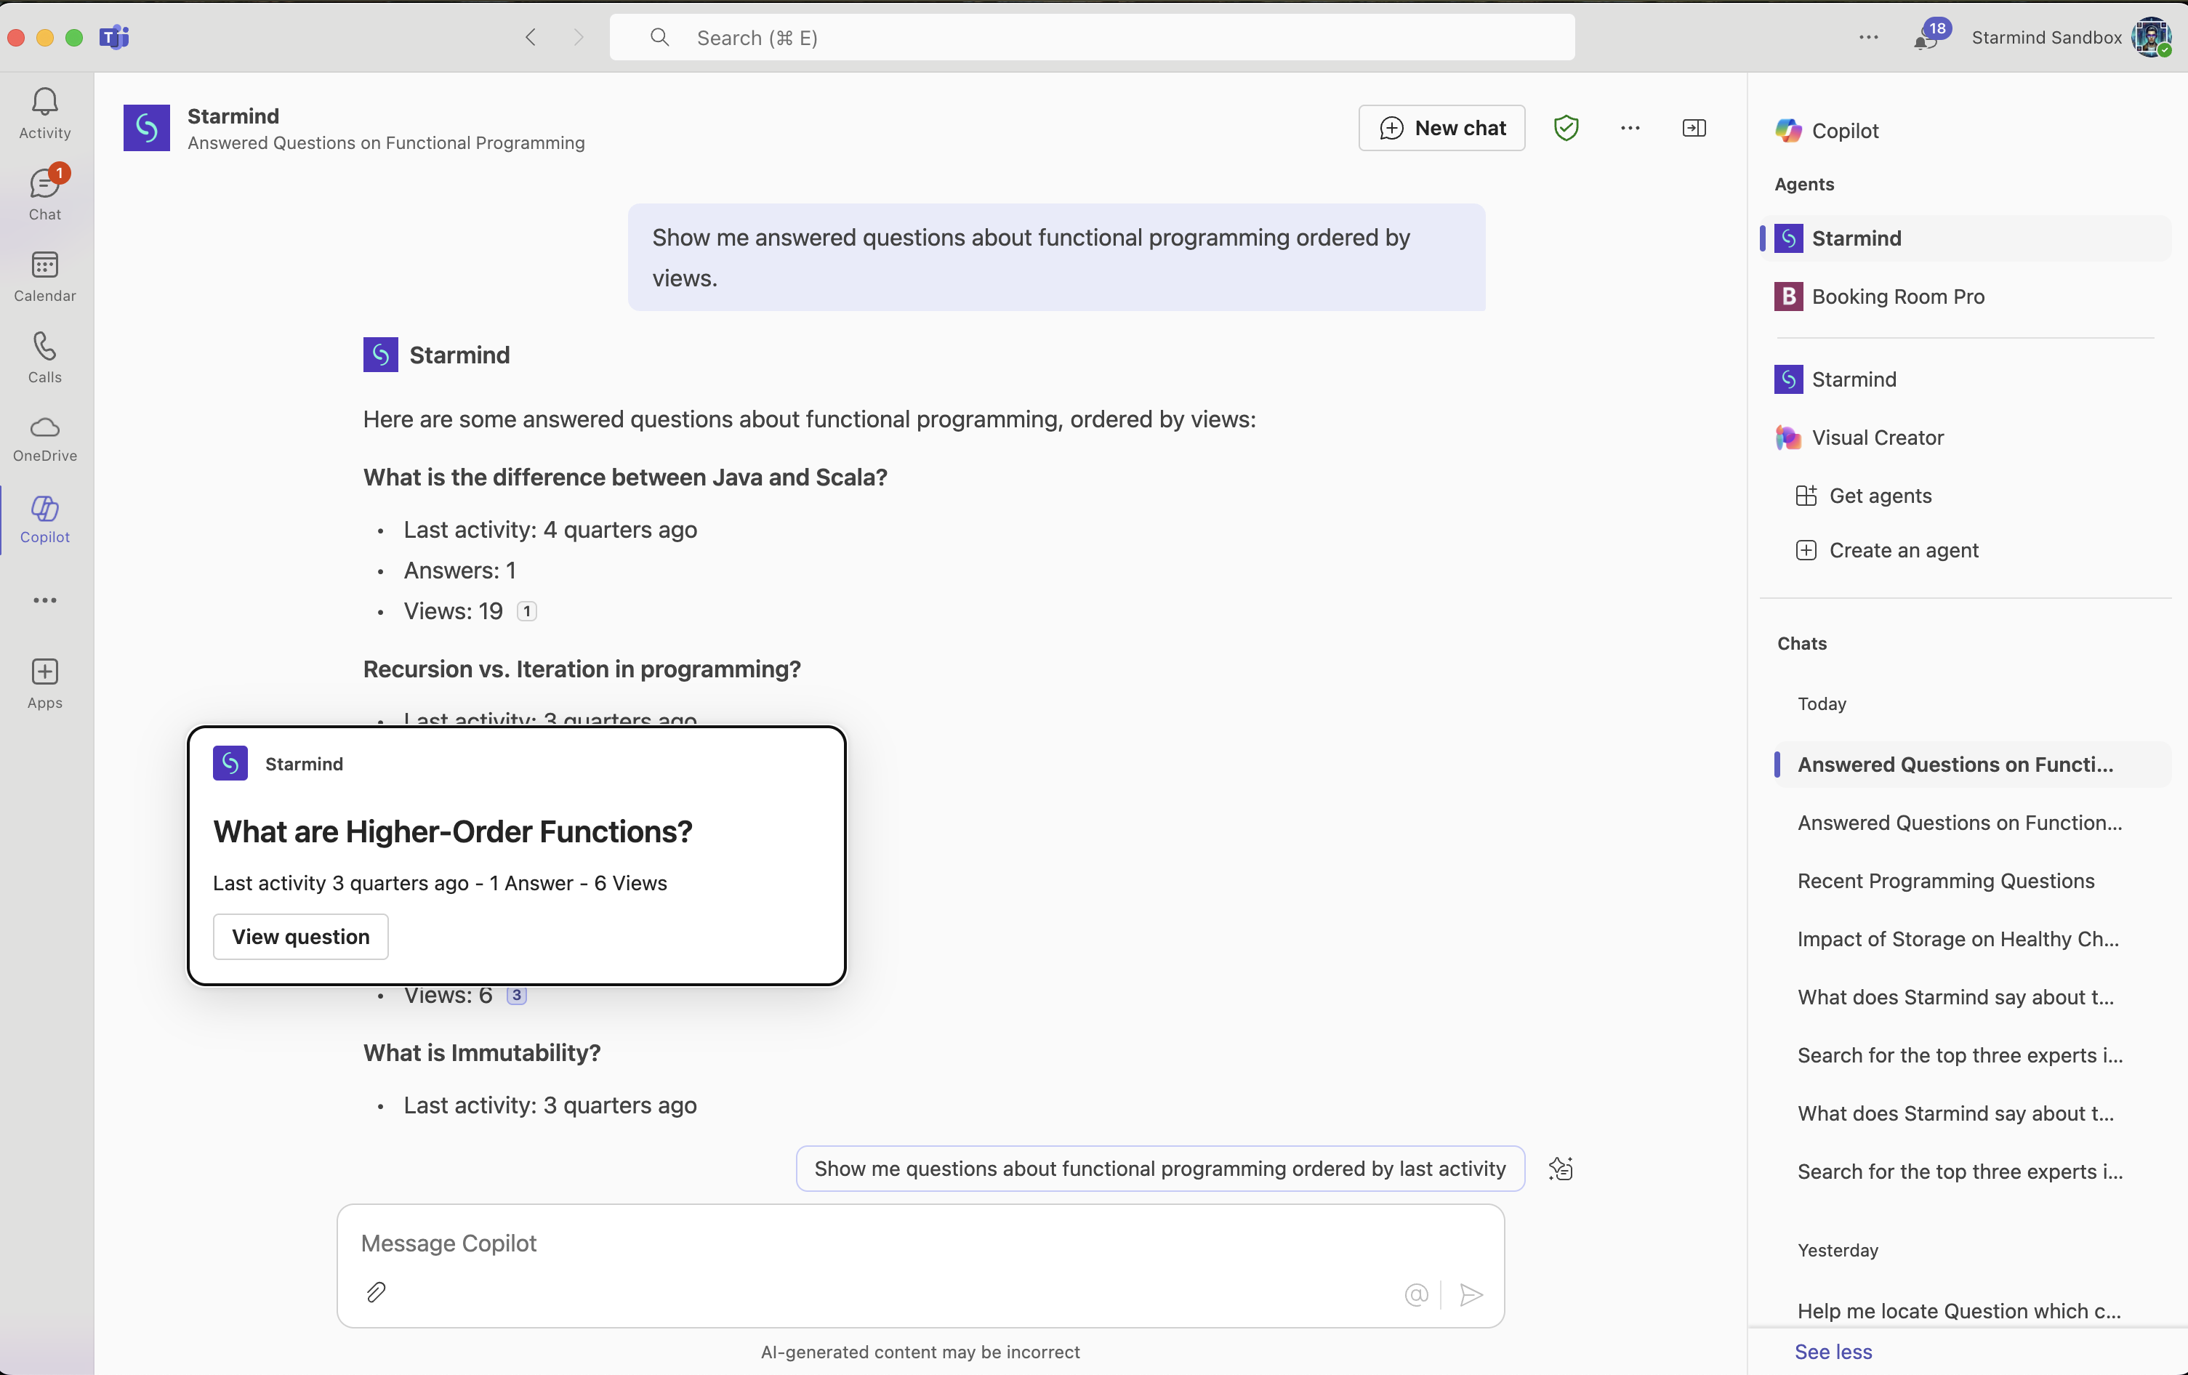Click suggested prompt about last activity
The width and height of the screenshot is (2188, 1375).
(x=1159, y=1168)
